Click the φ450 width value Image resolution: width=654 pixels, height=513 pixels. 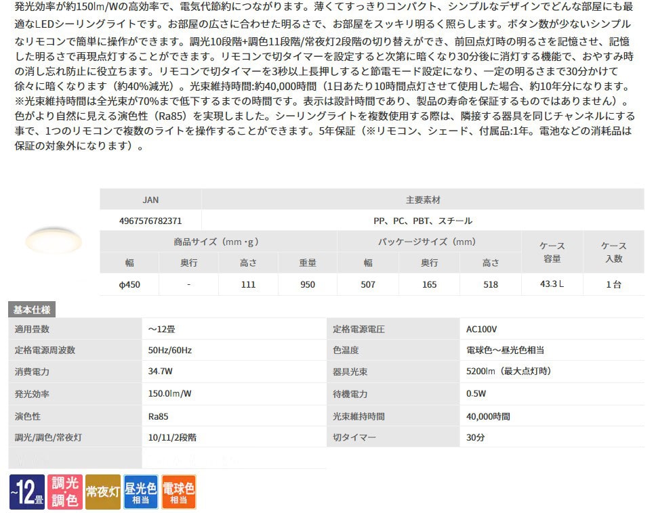(129, 284)
